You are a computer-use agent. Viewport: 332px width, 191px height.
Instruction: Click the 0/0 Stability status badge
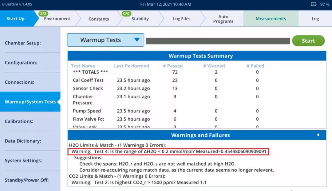click(x=126, y=13)
